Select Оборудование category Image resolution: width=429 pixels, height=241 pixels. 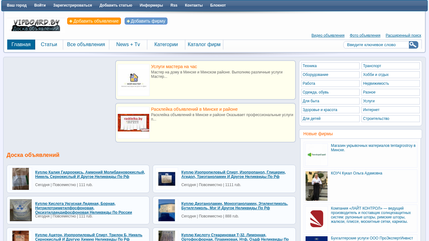pos(330,75)
